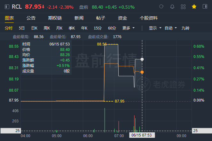Open the 期权链 tab
The height and width of the screenshot is (141, 212).
(x=55, y=18)
